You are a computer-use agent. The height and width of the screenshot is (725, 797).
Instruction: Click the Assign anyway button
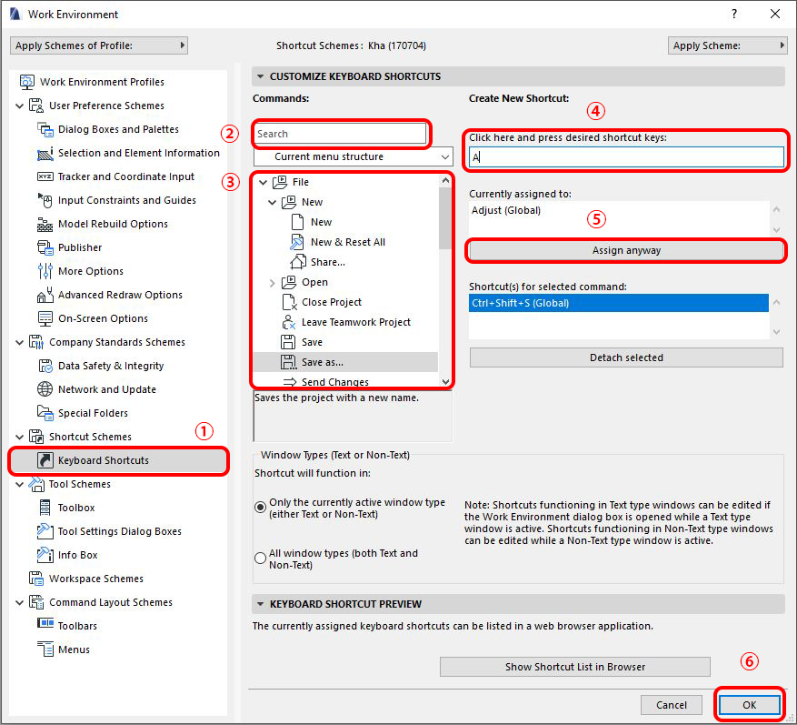pyautogui.click(x=626, y=250)
